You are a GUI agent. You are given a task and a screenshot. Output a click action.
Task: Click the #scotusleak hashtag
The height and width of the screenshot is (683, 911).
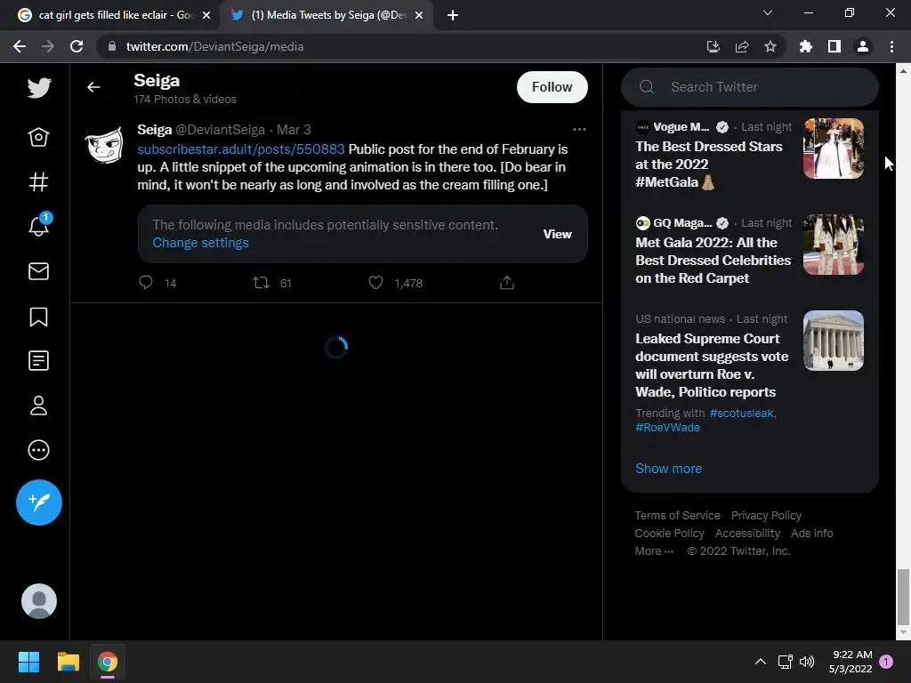click(742, 413)
